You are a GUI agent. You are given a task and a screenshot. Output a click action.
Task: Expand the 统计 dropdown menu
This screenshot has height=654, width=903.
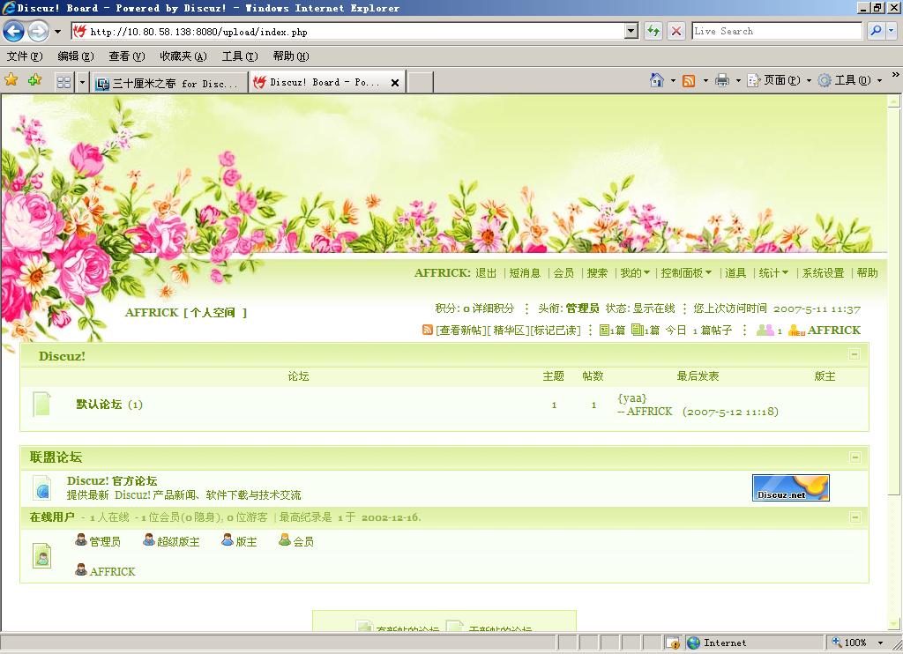coord(784,273)
